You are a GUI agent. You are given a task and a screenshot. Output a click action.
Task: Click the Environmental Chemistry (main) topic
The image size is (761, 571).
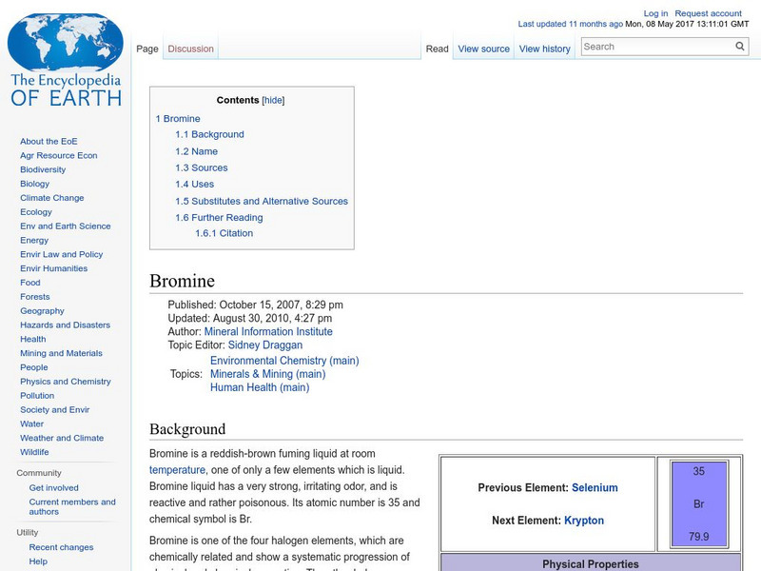click(284, 361)
